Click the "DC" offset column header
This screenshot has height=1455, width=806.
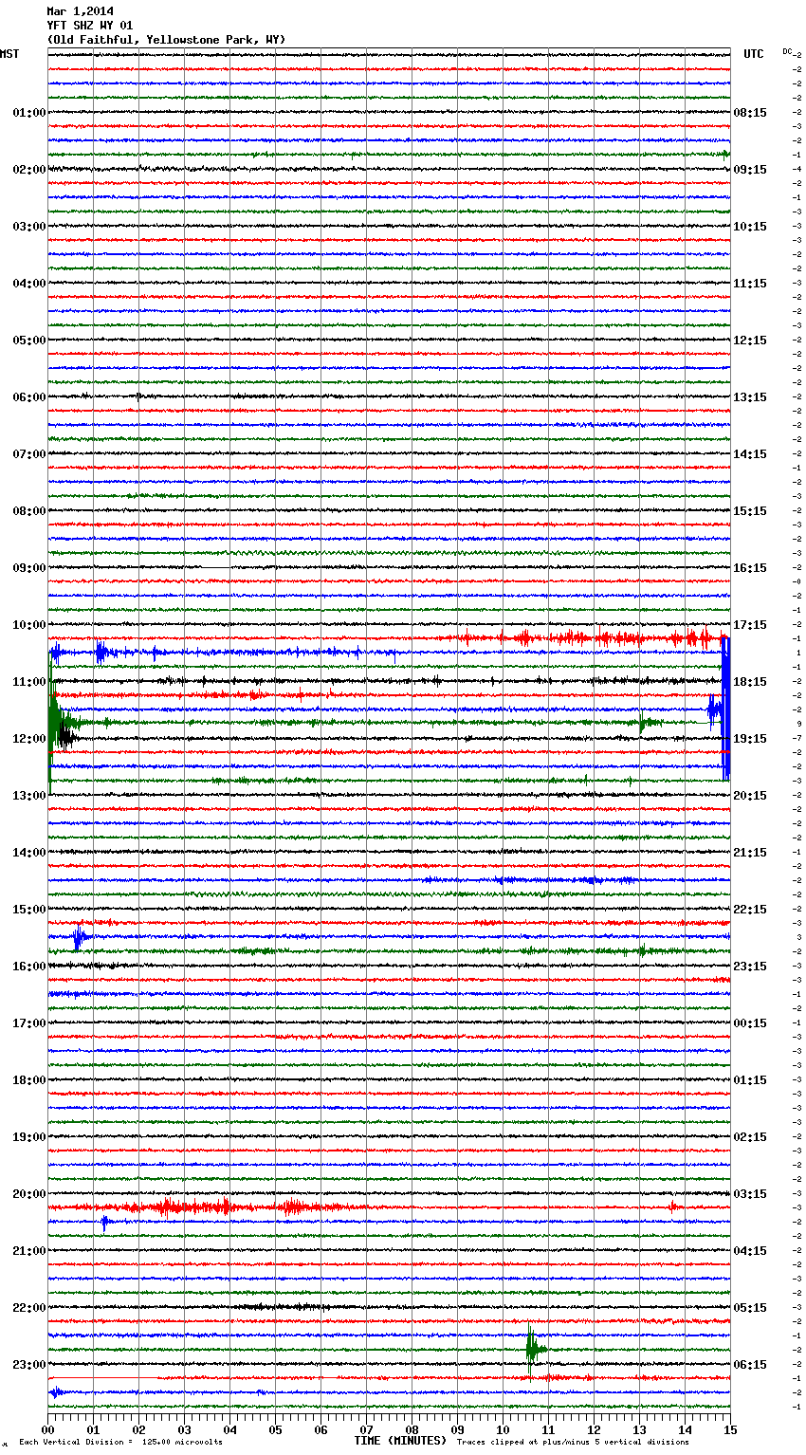tap(787, 51)
